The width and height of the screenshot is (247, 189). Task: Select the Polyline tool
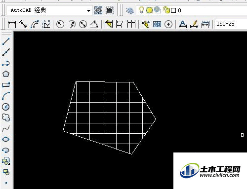(6, 63)
